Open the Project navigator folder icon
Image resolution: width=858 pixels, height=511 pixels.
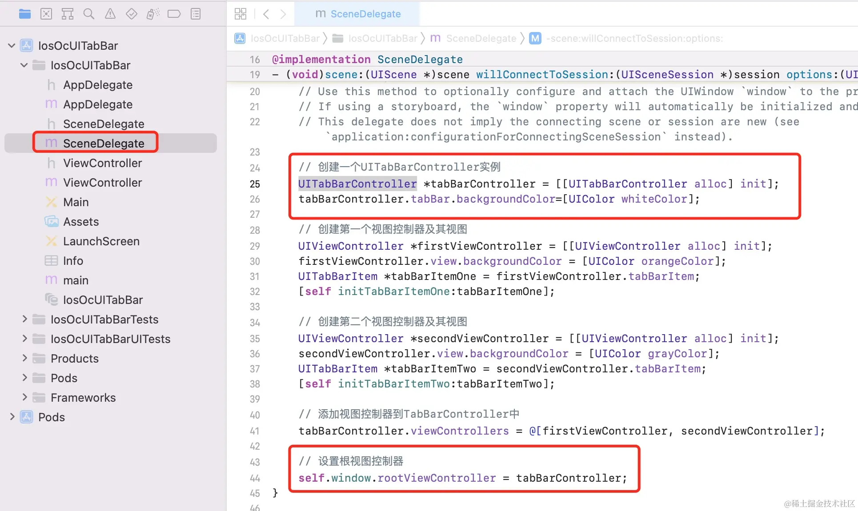coord(25,14)
